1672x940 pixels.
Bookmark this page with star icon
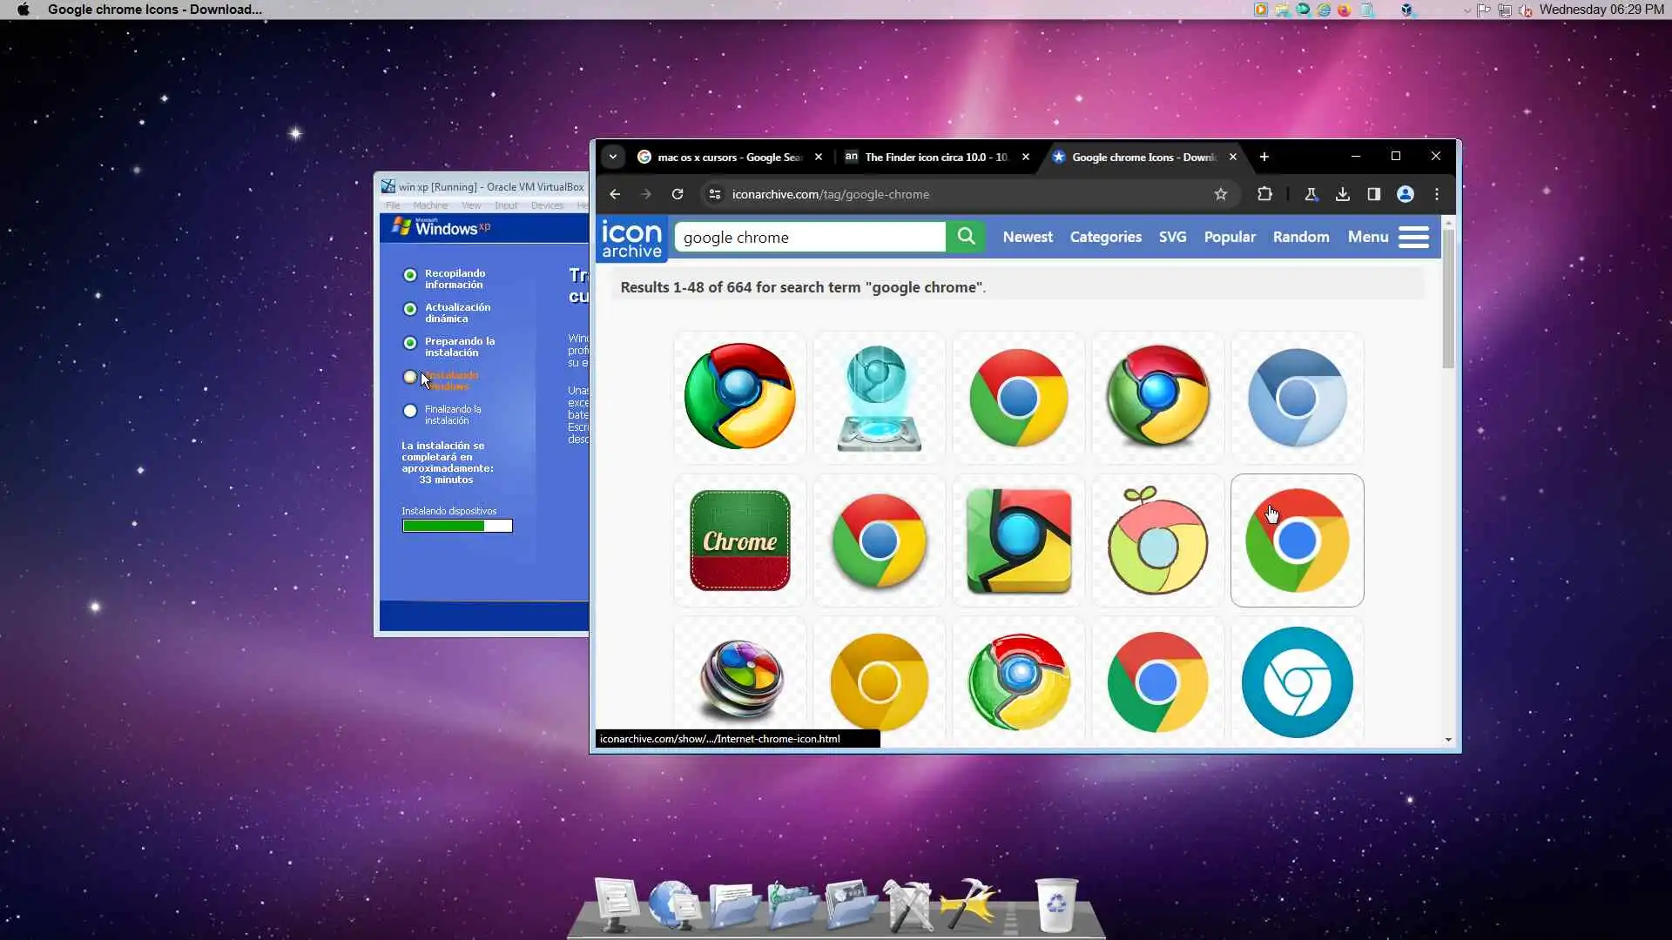(1221, 194)
